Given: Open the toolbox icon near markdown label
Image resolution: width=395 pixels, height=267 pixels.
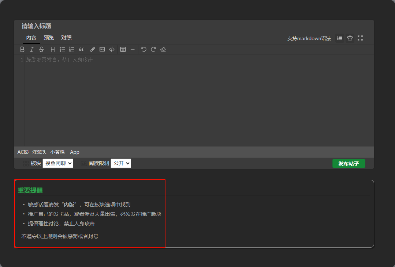Looking at the screenshot, I should pyautogui.click(x=350, y=38).
